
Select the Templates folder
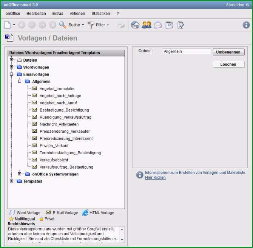(33, 181)
